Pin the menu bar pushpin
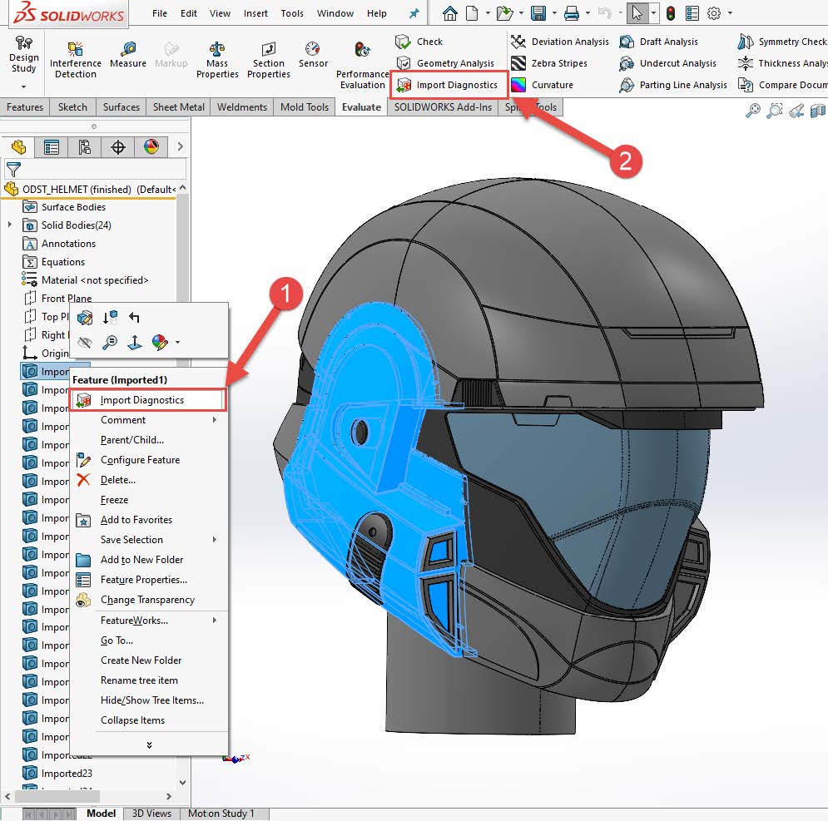The width and height of the screenshot is (828, 821). click(x=414, y=13)
